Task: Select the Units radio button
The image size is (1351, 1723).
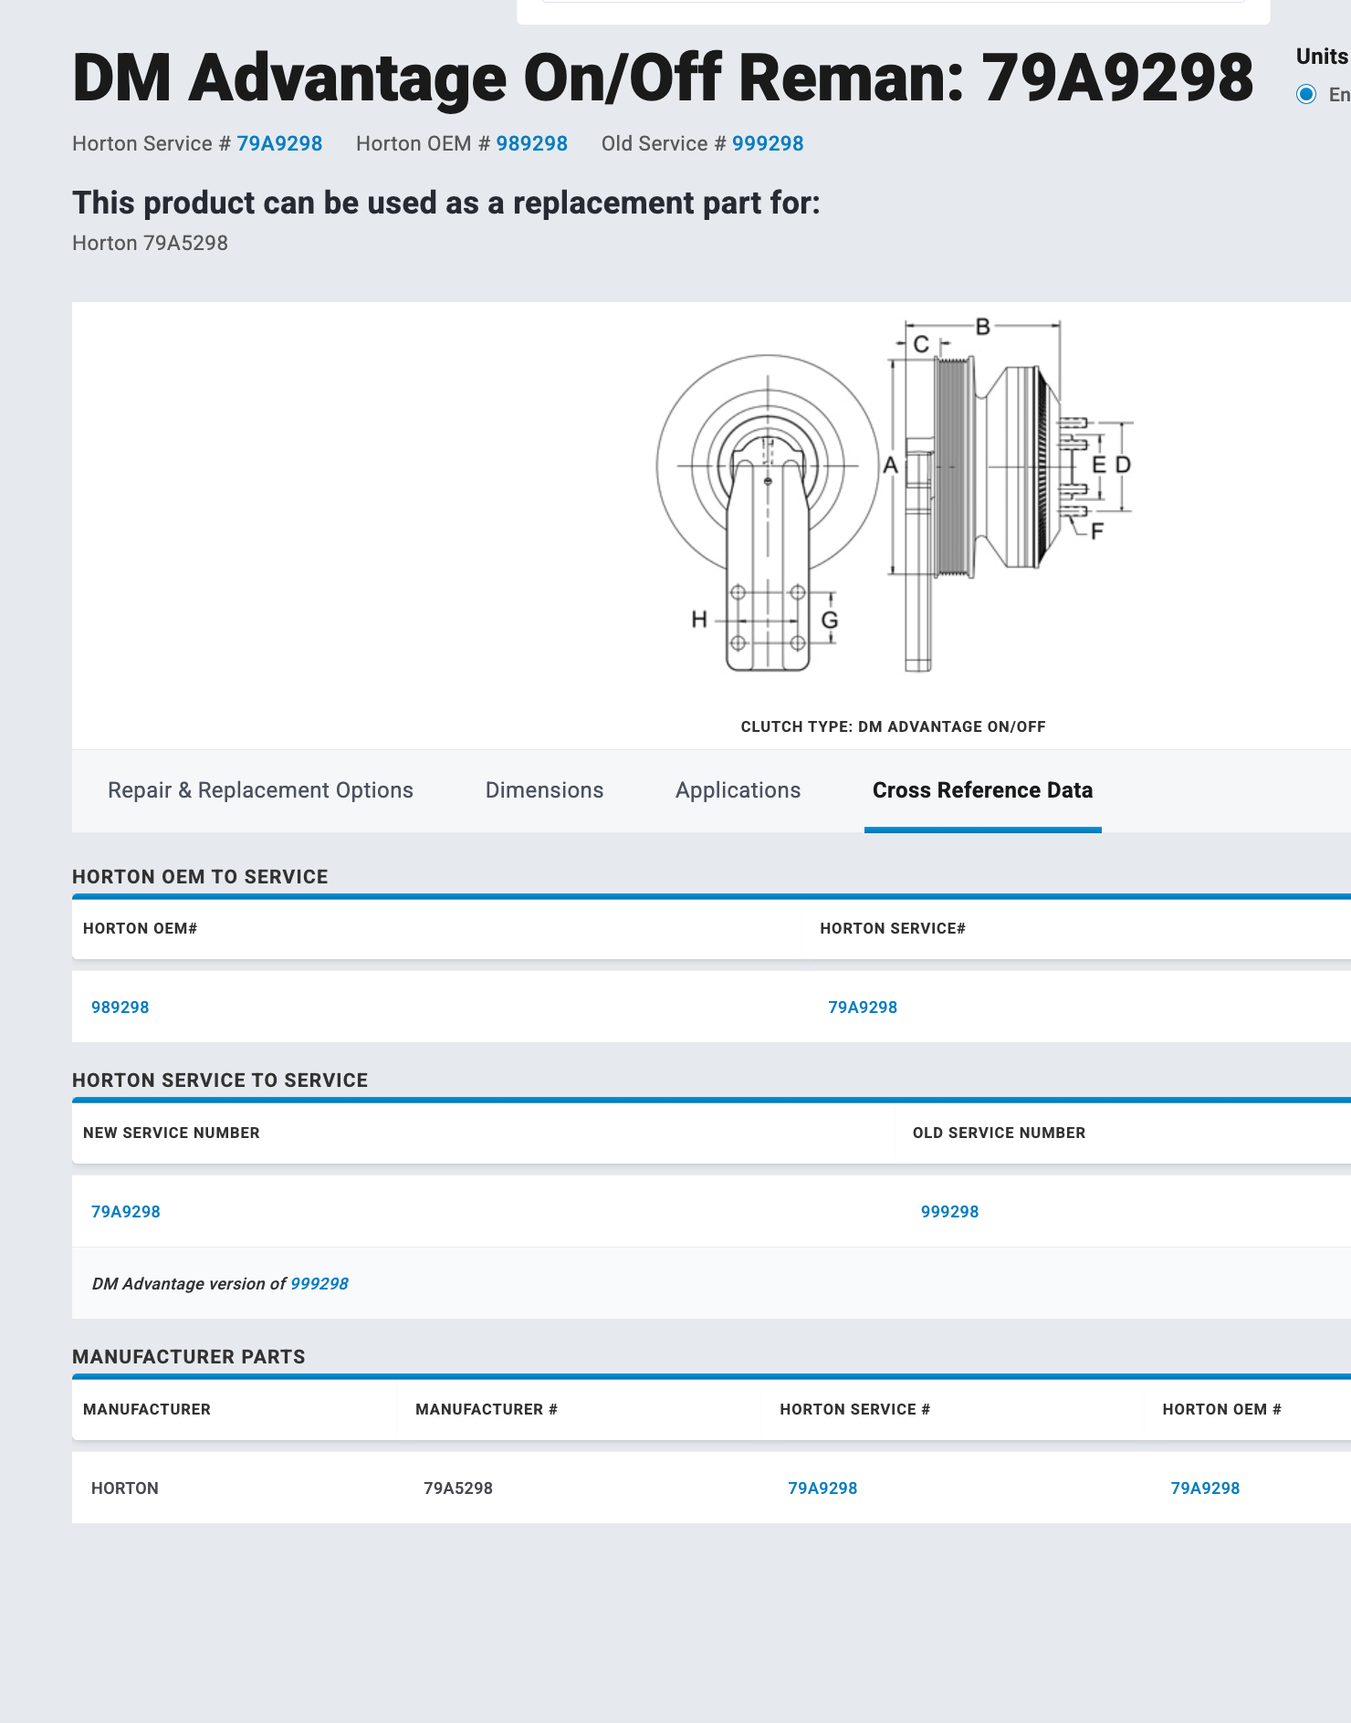Action: 1306,94
